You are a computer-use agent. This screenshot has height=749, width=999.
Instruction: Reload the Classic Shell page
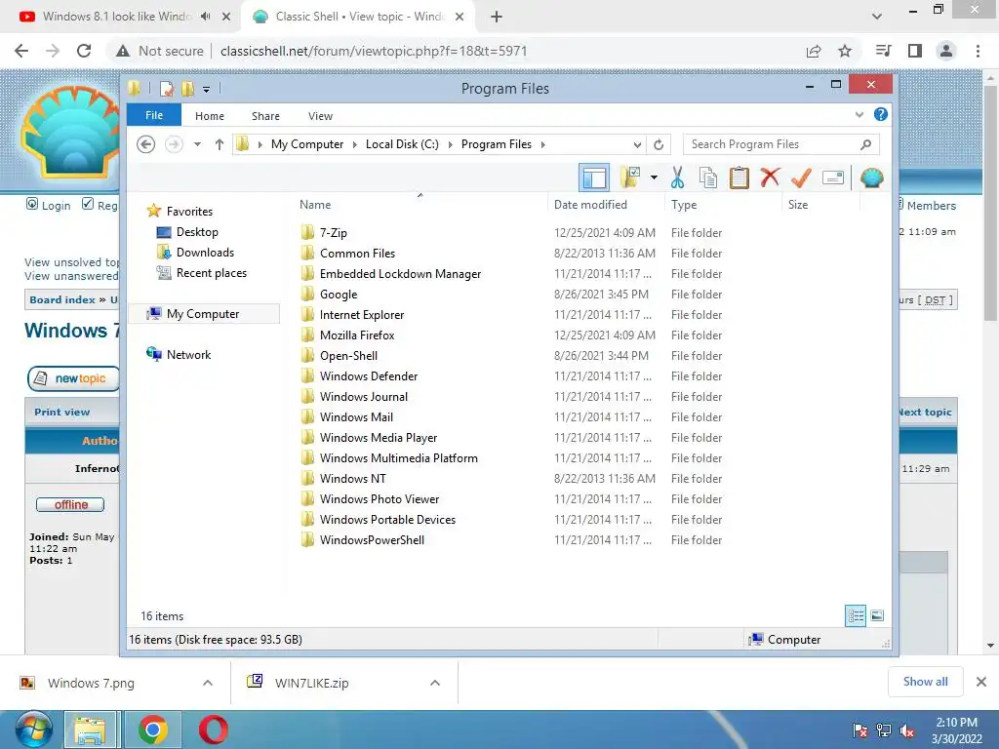tap(84, 51)
